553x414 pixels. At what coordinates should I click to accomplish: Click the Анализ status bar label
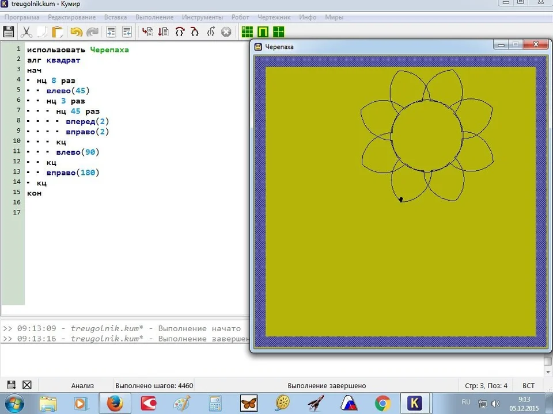point(82,385)
